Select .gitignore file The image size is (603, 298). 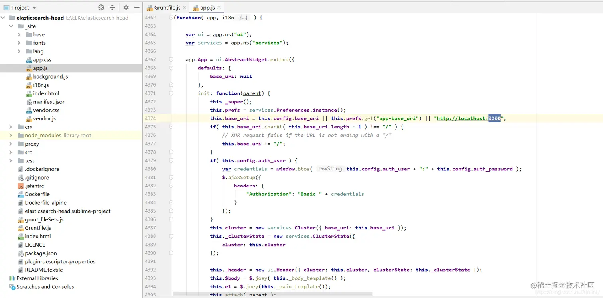(x=37, y=178)
